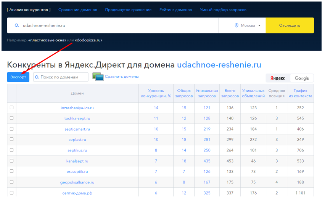Open the eraseptik.ru domain link
The height and width of the screenshot is (209, 325).
(77, 172)
